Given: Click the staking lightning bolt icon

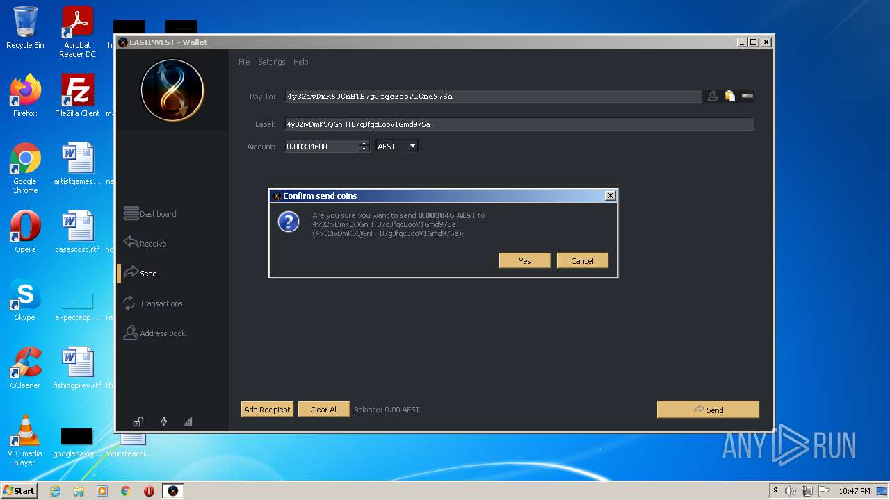Looking at the screenshot, I should [163, 422].
